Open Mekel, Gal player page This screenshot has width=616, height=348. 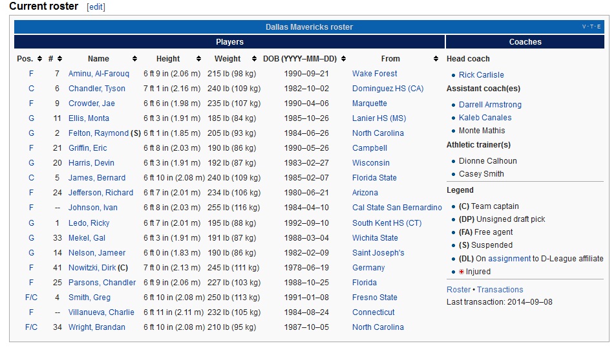pyautogui.click(x=87, y=238)
